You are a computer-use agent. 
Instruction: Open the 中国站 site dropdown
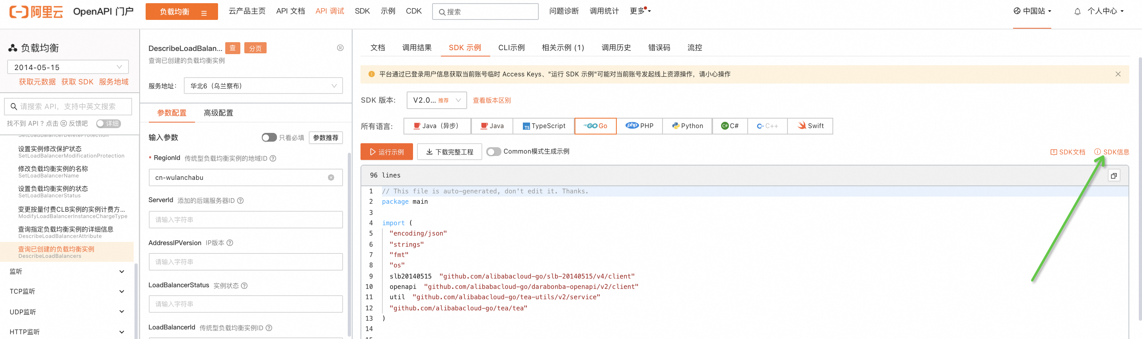1032,11
